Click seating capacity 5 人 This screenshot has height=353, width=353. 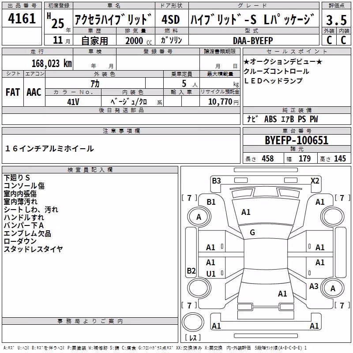[x=190, y=84]
